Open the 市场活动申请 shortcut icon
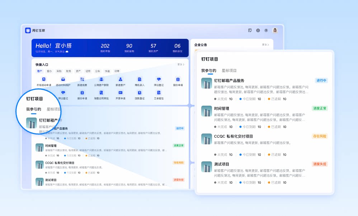Viewport: 358px width, 216px height. coord(44,79)
